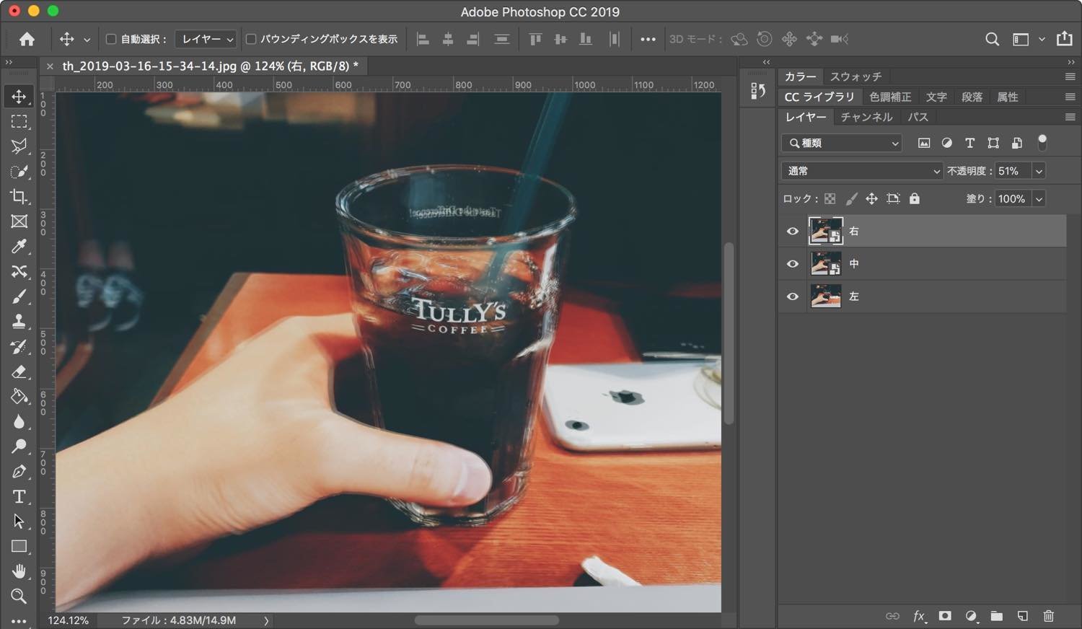This screenshot has width=1082, height=629.
Task: Select the Path Selection tool
Action: 19,522
